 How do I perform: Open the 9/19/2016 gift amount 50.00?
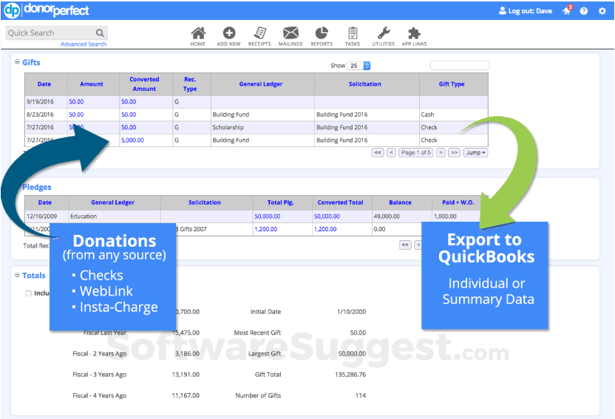coord(76,101)
